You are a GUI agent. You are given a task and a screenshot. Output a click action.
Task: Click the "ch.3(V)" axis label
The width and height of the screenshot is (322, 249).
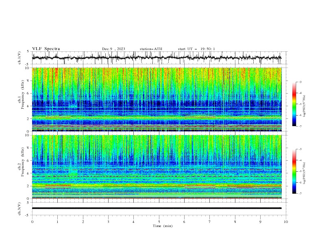[x=20, y=209]
